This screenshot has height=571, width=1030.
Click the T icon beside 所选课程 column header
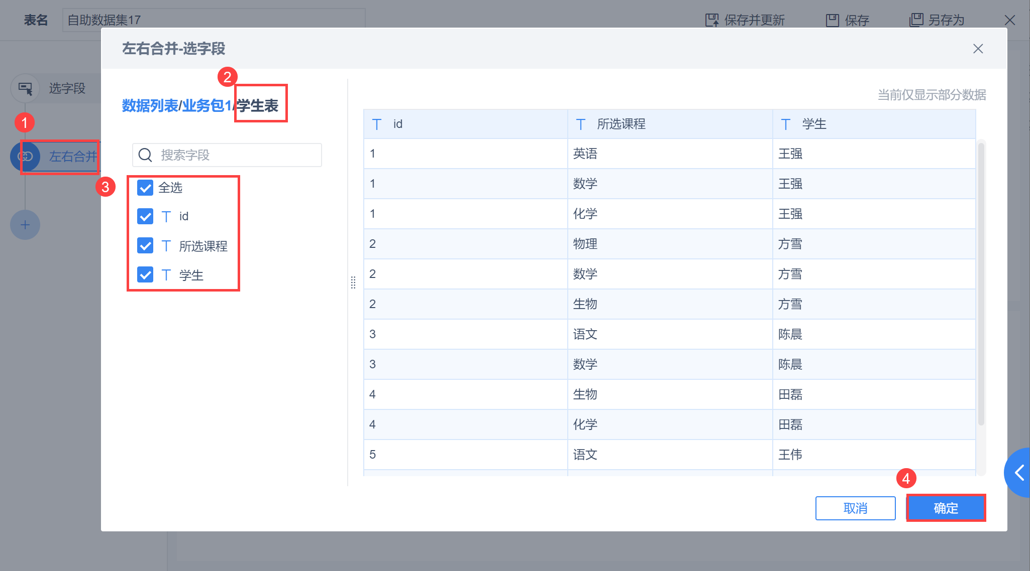coord(581,124)
